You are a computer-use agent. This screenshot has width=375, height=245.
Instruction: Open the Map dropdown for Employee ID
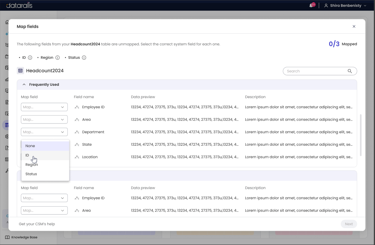pyautogui.click(x=44, y=107)
